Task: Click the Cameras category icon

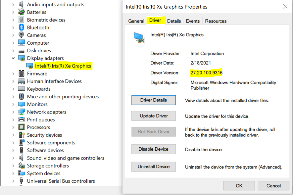Action: pyautogui.click(x=22, y=35)
